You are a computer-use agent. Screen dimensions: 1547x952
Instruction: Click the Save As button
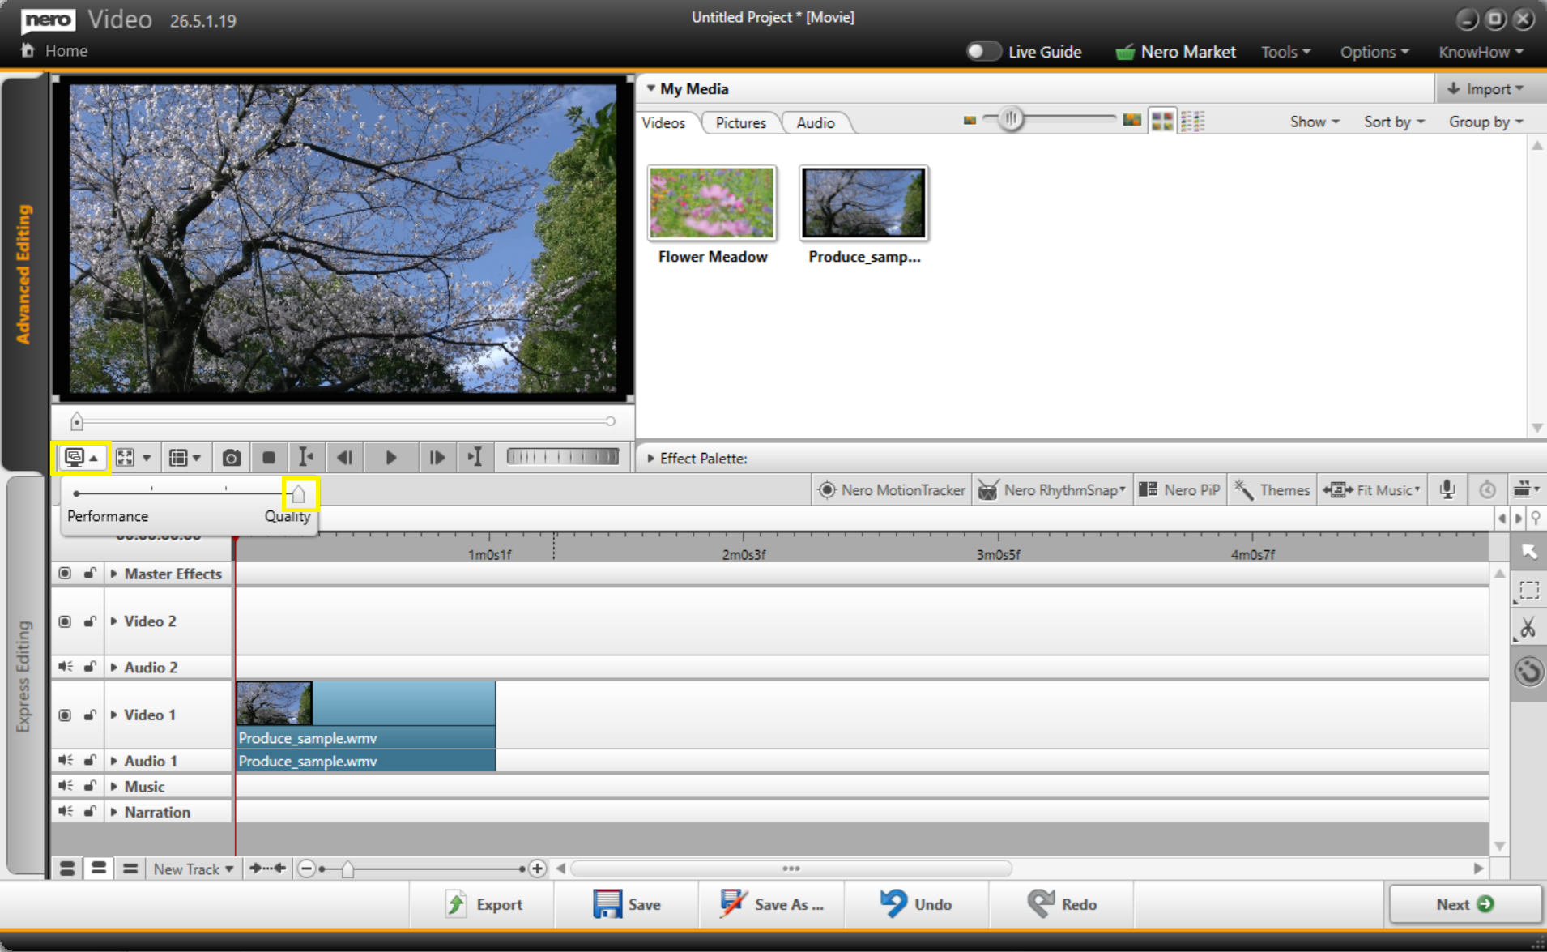tap(772, 904)
